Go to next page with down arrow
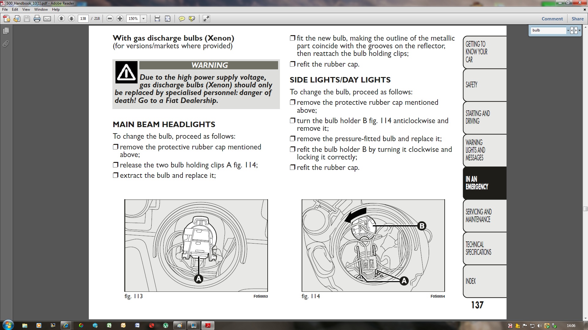Viewport: 588px width, 330px height. [x=71, y=19]
